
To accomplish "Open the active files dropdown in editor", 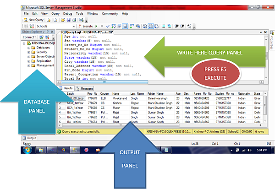I will click(x=261, y=32).
